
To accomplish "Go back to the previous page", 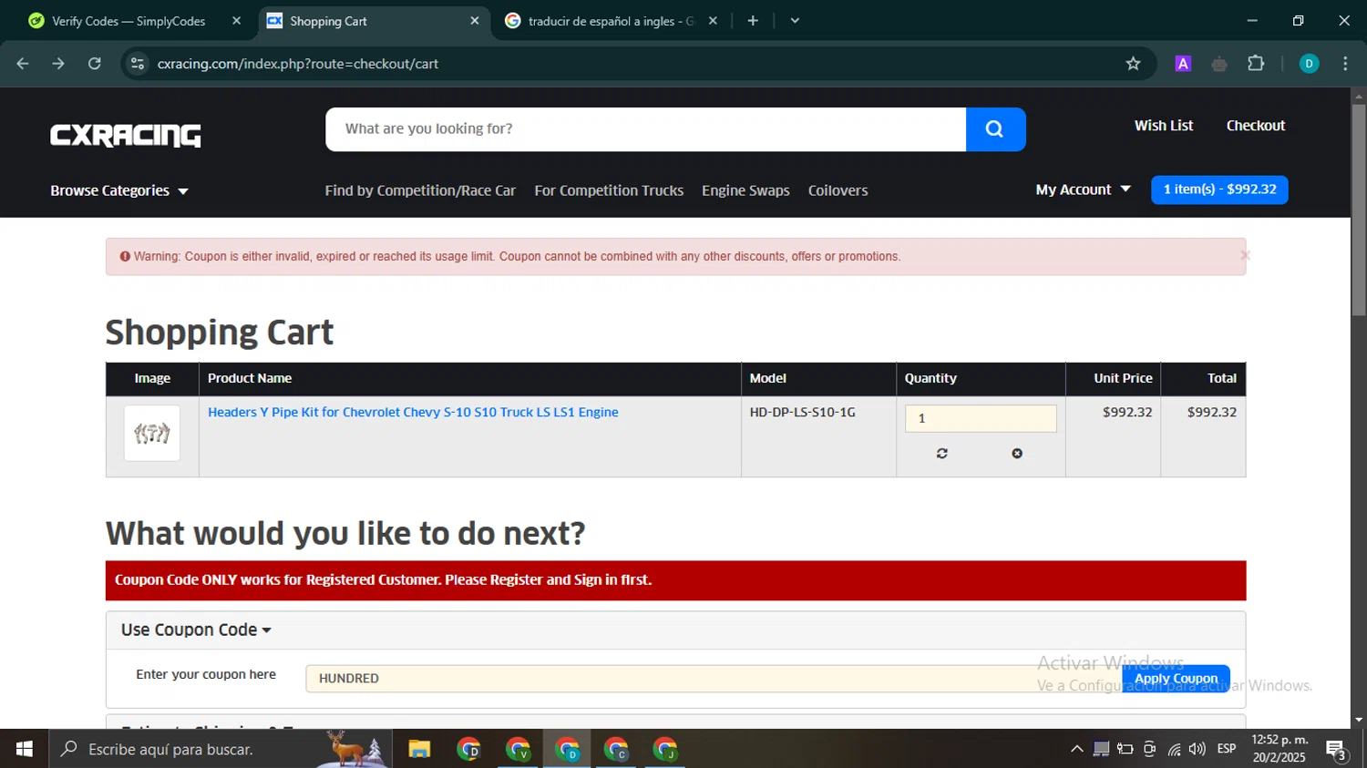I will pos(23,64).
